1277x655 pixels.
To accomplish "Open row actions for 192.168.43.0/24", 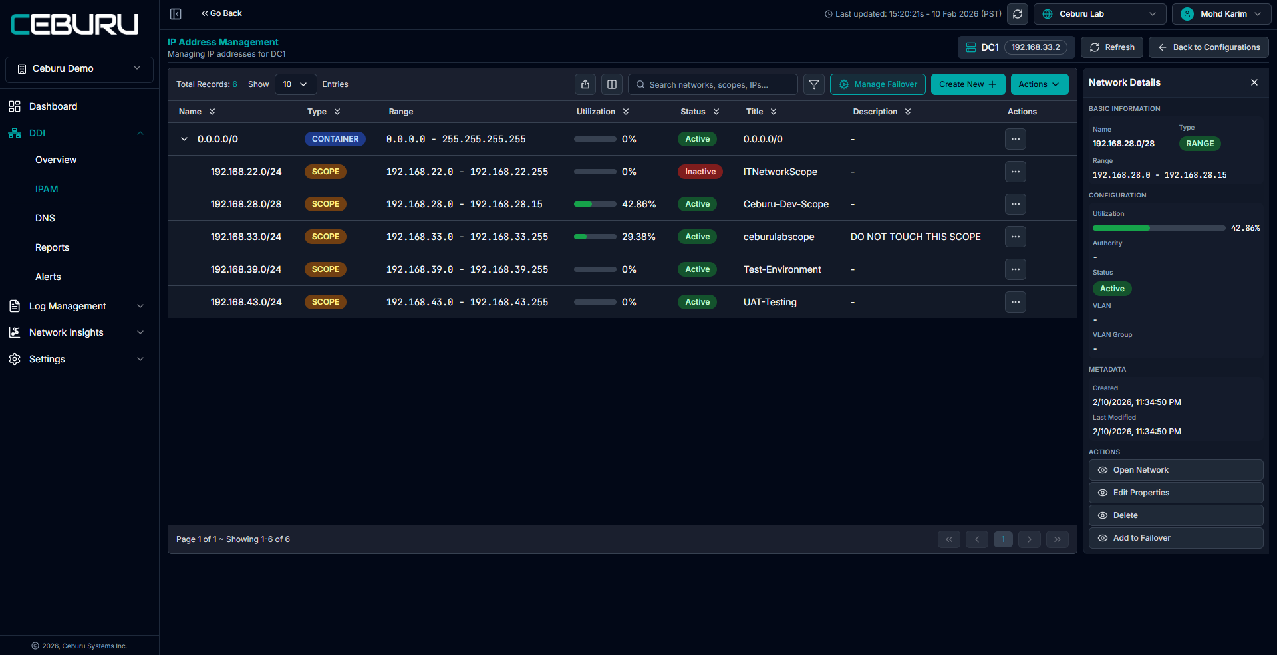I will click(x=1016, y=302).
